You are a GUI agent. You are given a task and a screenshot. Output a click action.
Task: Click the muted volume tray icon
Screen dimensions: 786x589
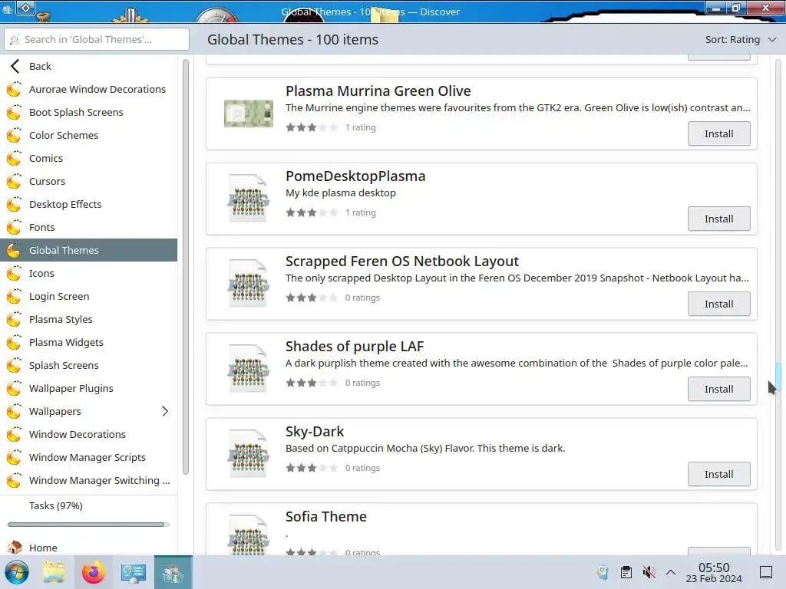tap(649, 572)
